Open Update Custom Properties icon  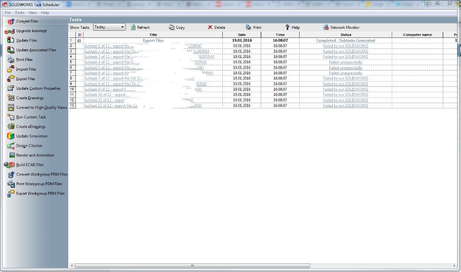pos(11,88)
